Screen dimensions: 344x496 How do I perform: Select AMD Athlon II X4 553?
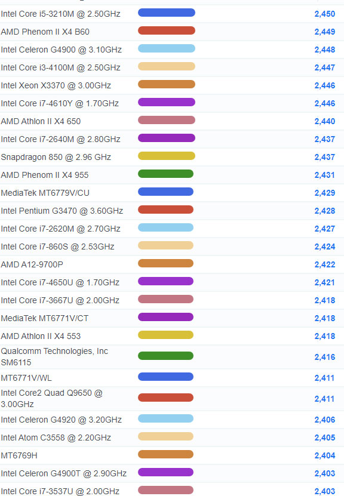pos(41,336)
